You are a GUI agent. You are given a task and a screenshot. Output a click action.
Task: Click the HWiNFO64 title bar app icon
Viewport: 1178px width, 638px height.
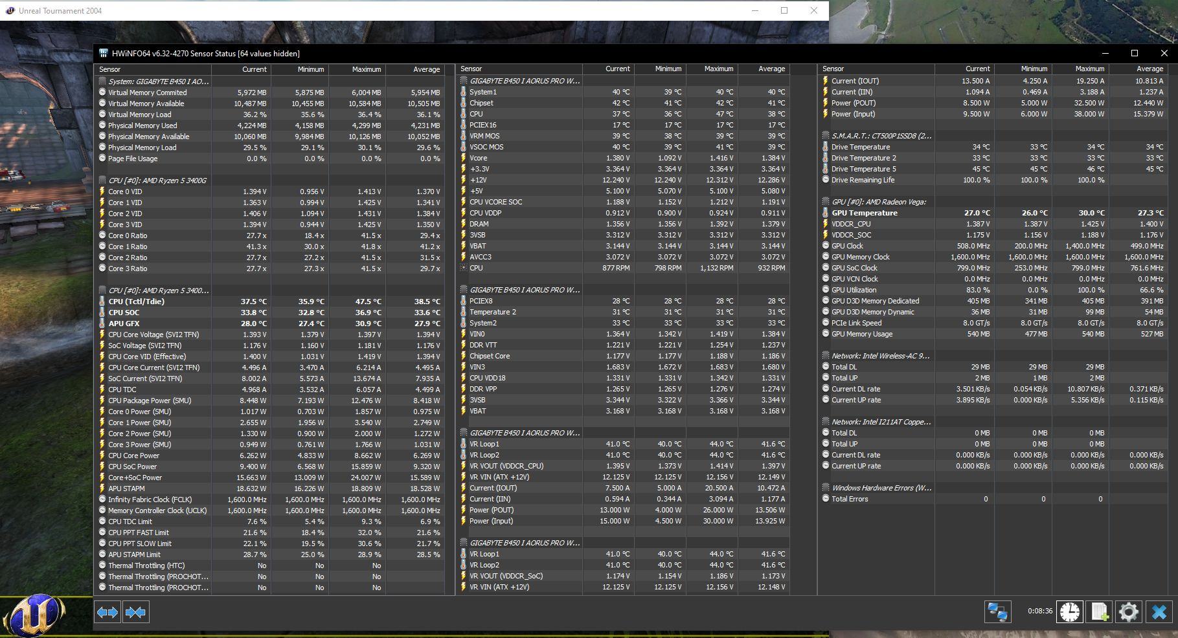104,54
